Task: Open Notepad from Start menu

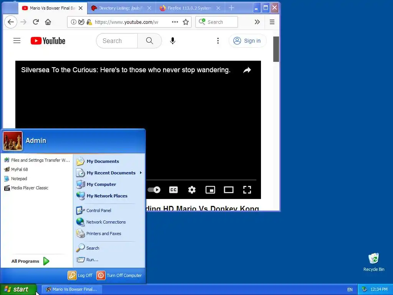Action: [x=15, y=179]
